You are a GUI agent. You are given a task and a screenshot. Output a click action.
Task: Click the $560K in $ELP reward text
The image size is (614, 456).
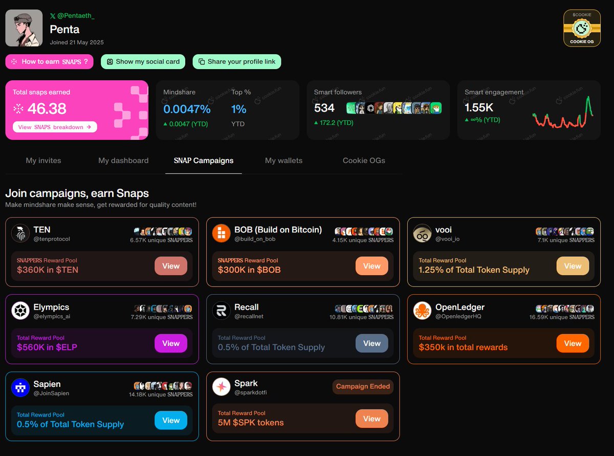click(x=47, y=347)
